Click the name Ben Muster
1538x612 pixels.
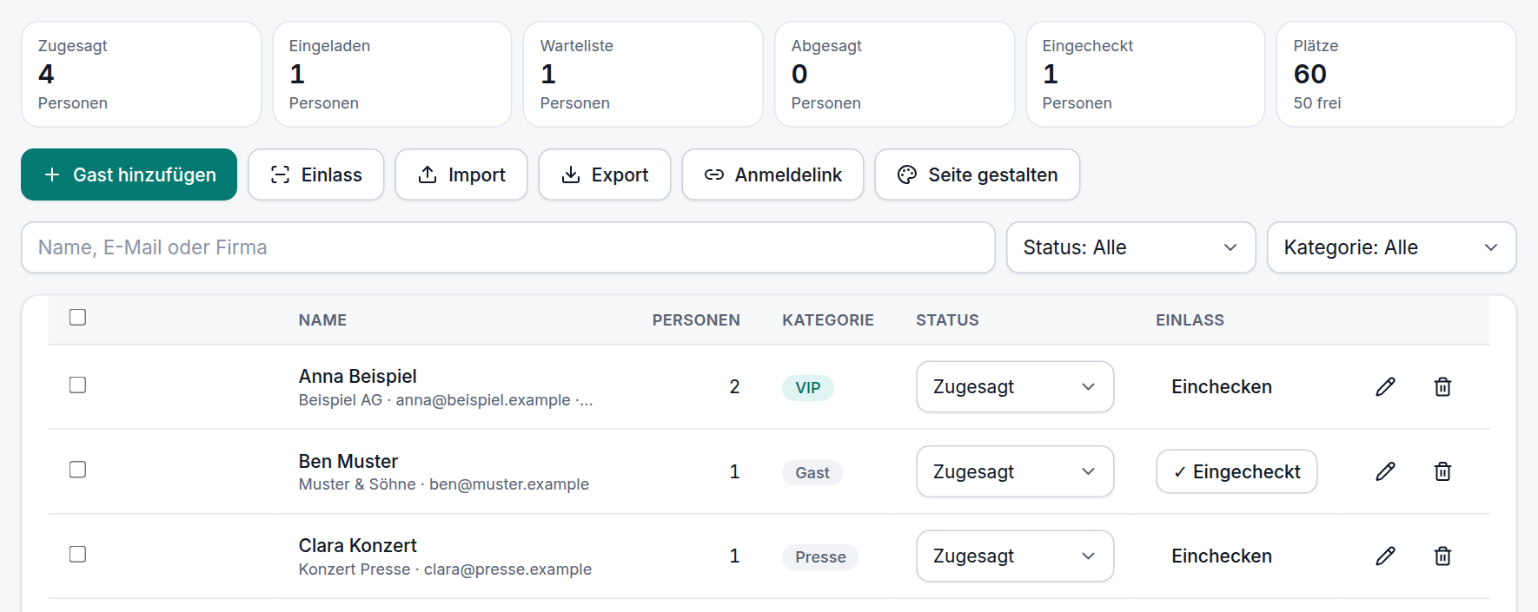[348, 461]
